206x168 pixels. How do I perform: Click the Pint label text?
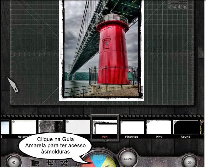[159, 137]
